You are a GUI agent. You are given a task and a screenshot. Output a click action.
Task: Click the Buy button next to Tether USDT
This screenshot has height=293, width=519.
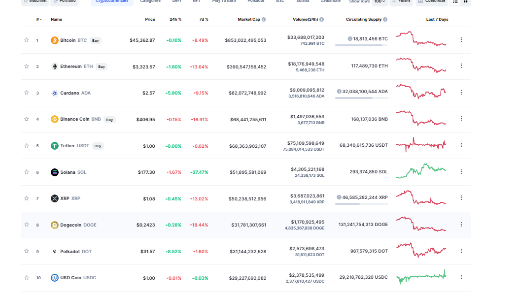[x=98, y=146]
